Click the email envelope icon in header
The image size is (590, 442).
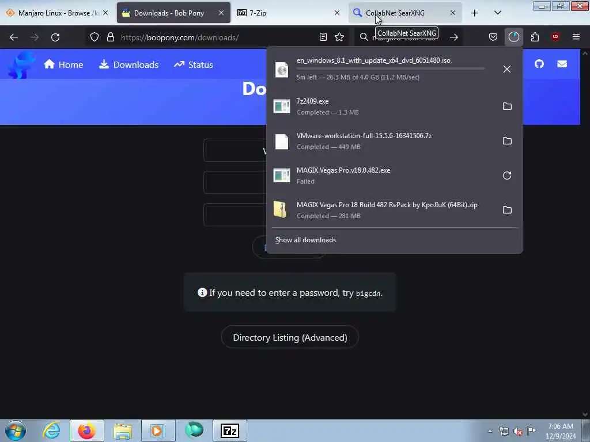pos(562,64)
